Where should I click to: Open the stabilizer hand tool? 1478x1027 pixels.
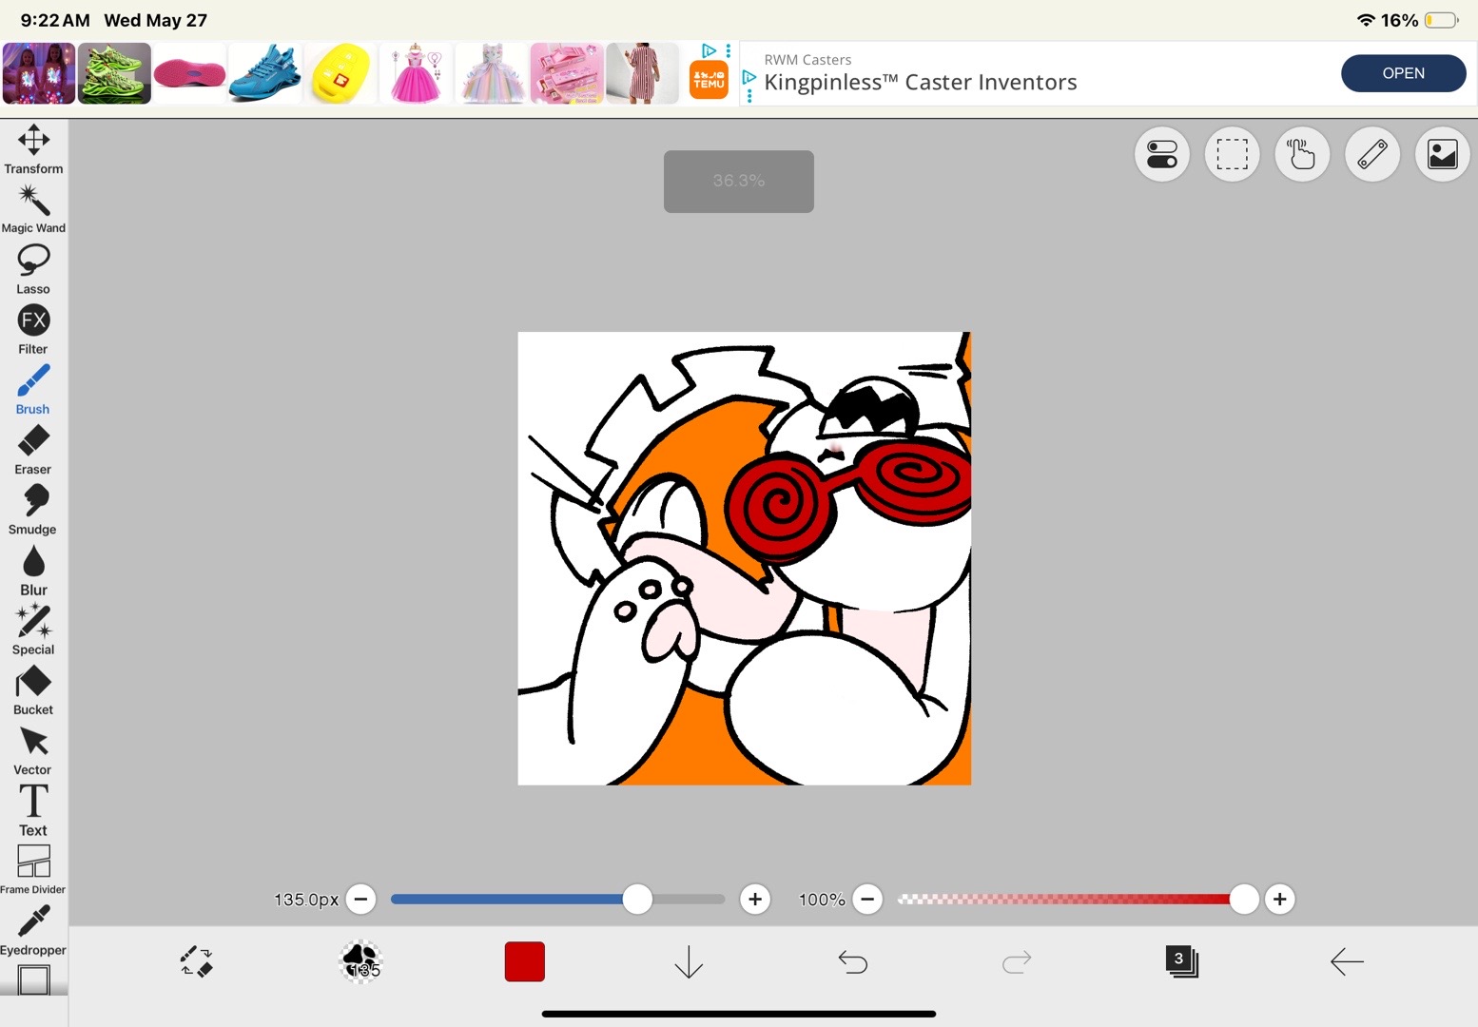(1302, 154)
